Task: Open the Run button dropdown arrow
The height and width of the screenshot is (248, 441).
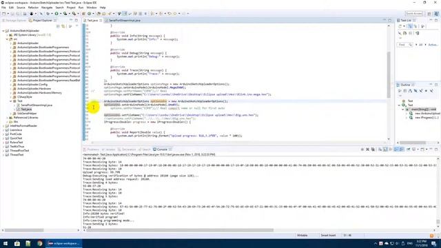Action: coord(60,14)
